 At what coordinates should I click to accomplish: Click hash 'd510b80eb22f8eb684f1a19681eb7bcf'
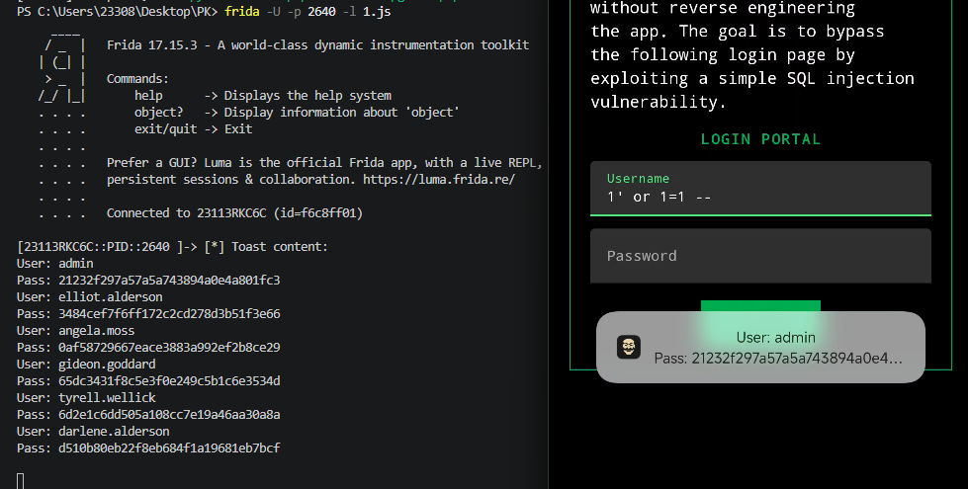169,448
